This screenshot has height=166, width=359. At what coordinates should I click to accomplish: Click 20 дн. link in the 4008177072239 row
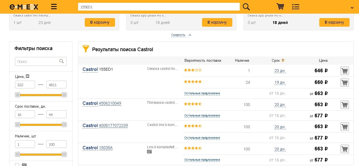pyautogui.click(x=280, y=127)
